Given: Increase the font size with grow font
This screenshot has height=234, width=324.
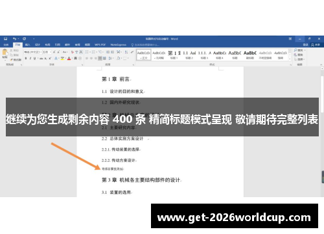Looking at the screenshot, I should tap(54, 52).
